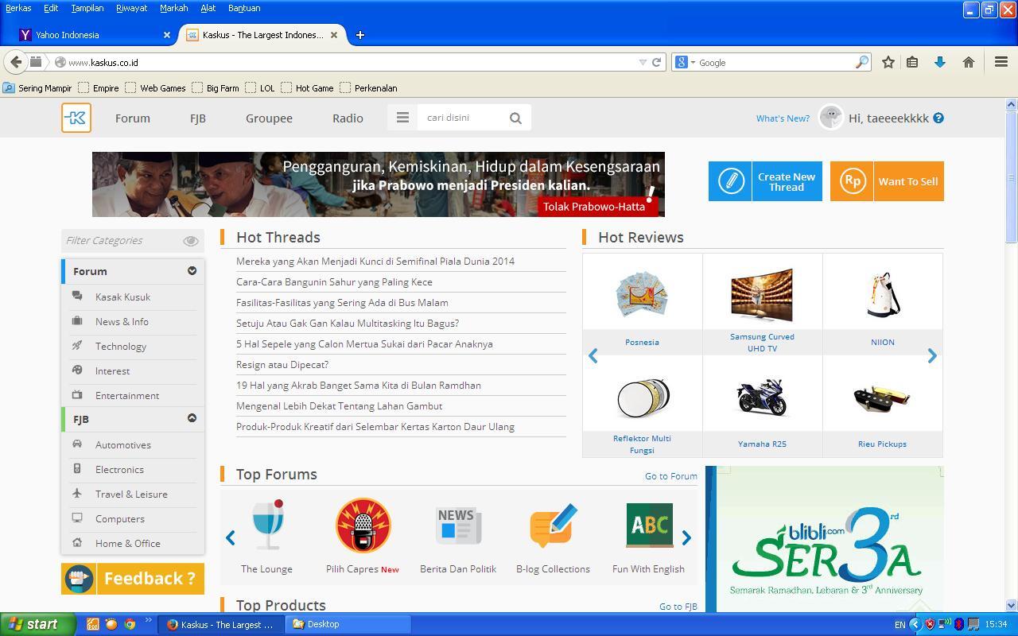Select Computers in FJB list
Viewport: 1018px width, 636px height.
click(x=120, y=518)
